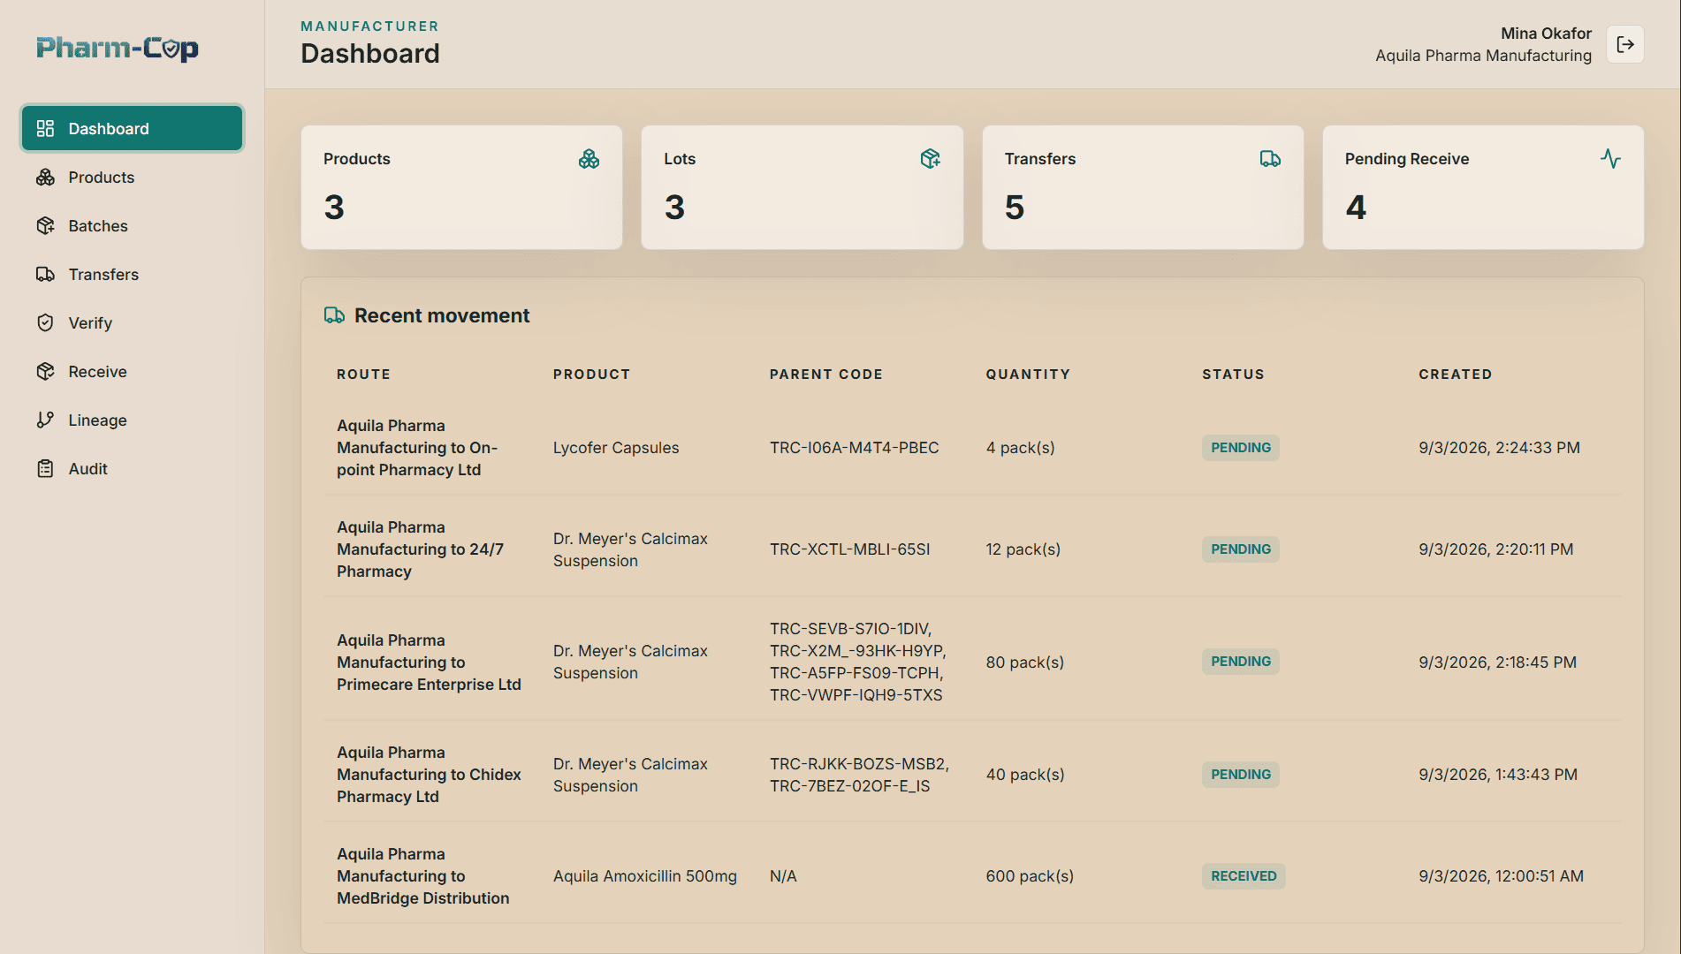Image resolution: width=1681 pixels, height=954 pixels.
Task: Go to Batches in the sidebar
Action: tap(133, 226)
